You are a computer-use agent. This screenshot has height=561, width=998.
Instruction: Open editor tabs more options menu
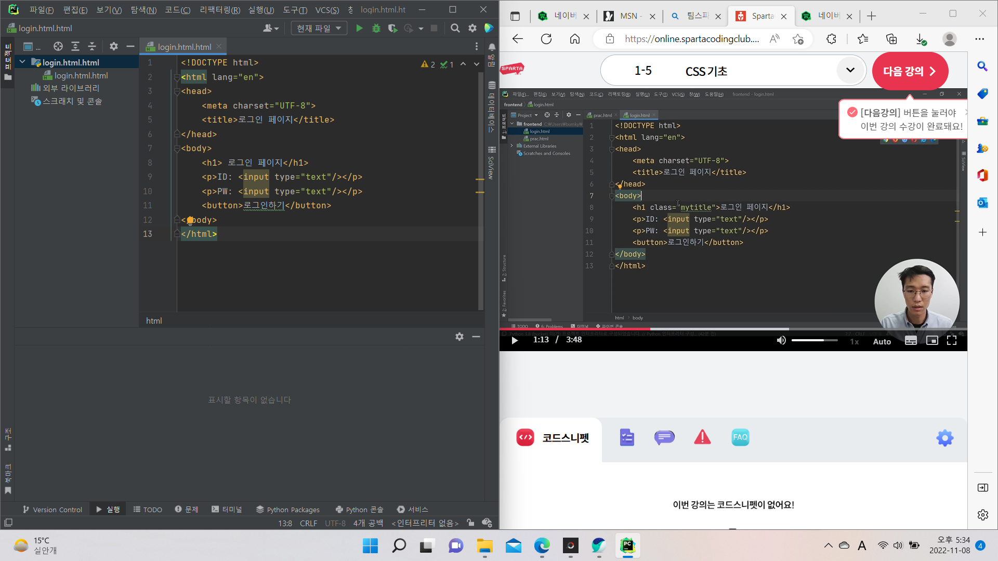point(476,46)
